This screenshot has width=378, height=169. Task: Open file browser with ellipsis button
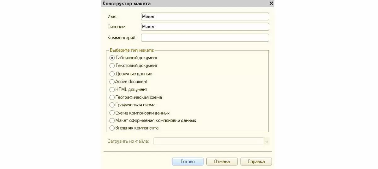[x=266, y=142]
